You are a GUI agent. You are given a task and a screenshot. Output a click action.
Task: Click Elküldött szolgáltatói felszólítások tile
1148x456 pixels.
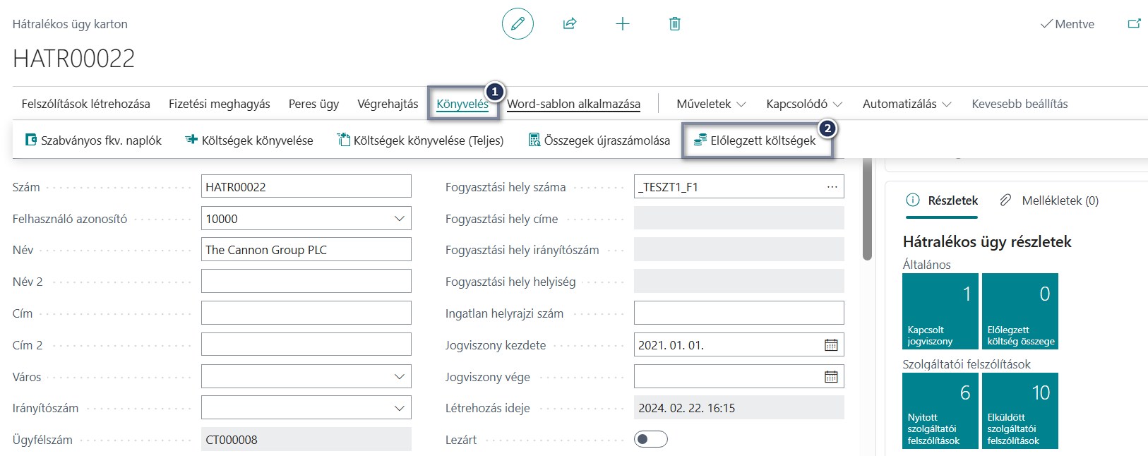tap(1020, 410)
